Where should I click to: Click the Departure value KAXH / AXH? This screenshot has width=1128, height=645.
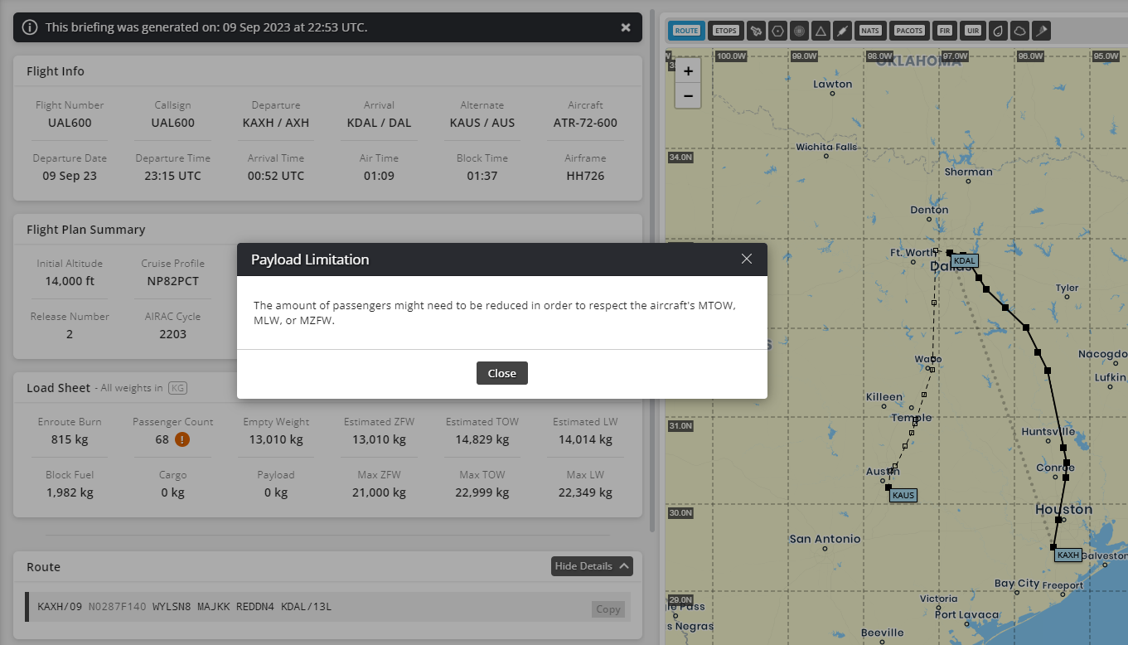(276, 123)
